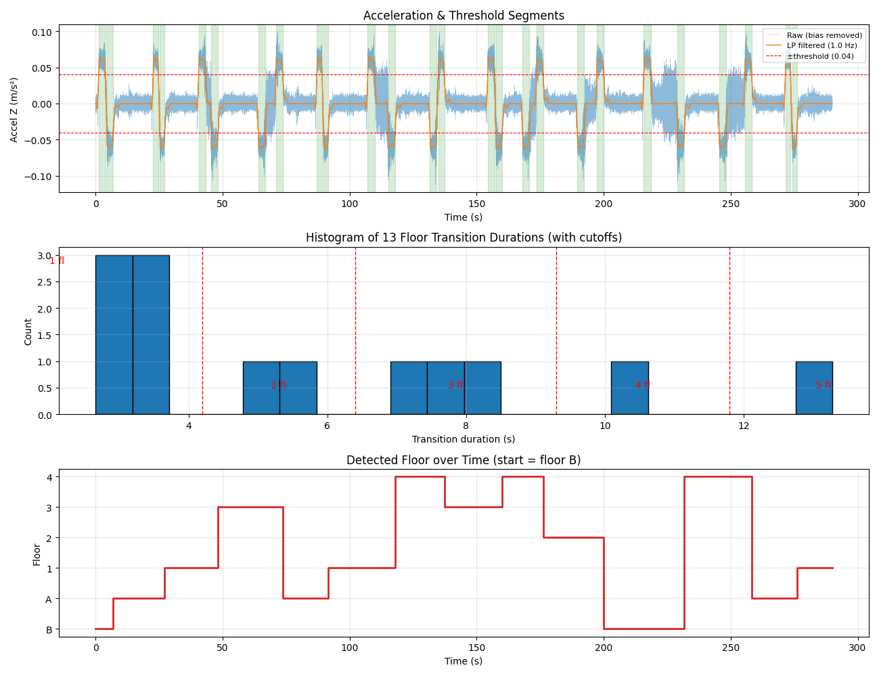Click the histogram bar near 10.4 seconds duration
The image size is (879, 676).
(x=629, y=388)
